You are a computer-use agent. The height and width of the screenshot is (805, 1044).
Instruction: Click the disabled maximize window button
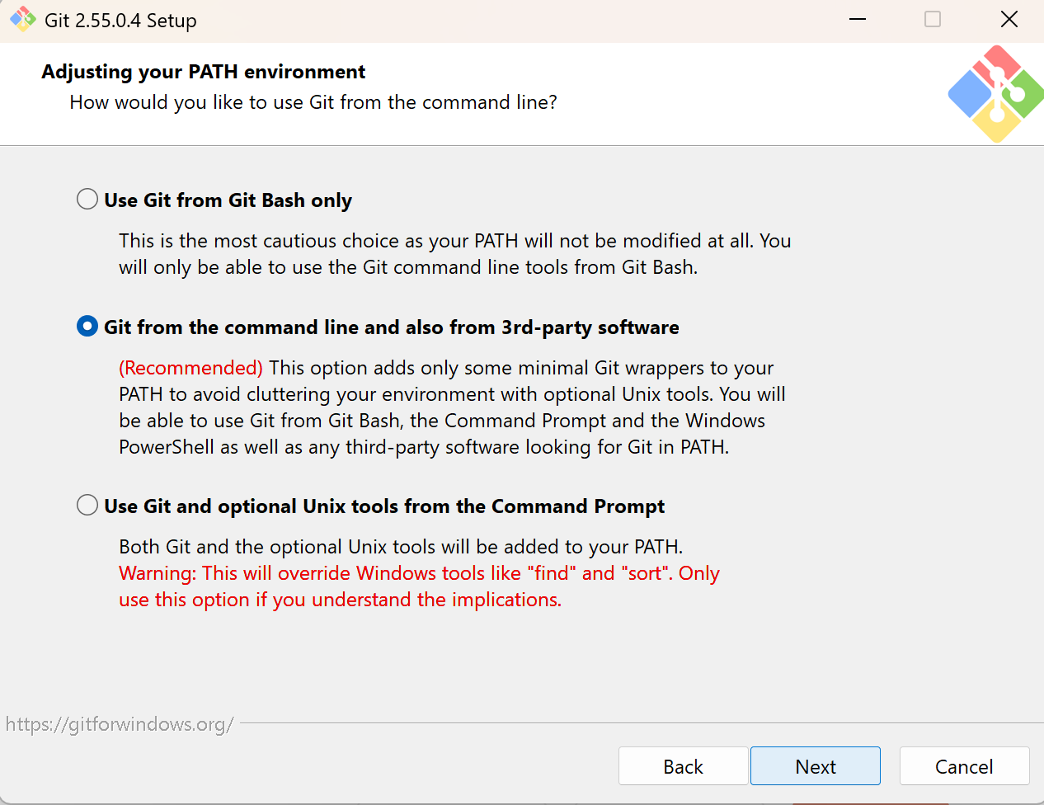pyautogui.click(x=933, y=19)
